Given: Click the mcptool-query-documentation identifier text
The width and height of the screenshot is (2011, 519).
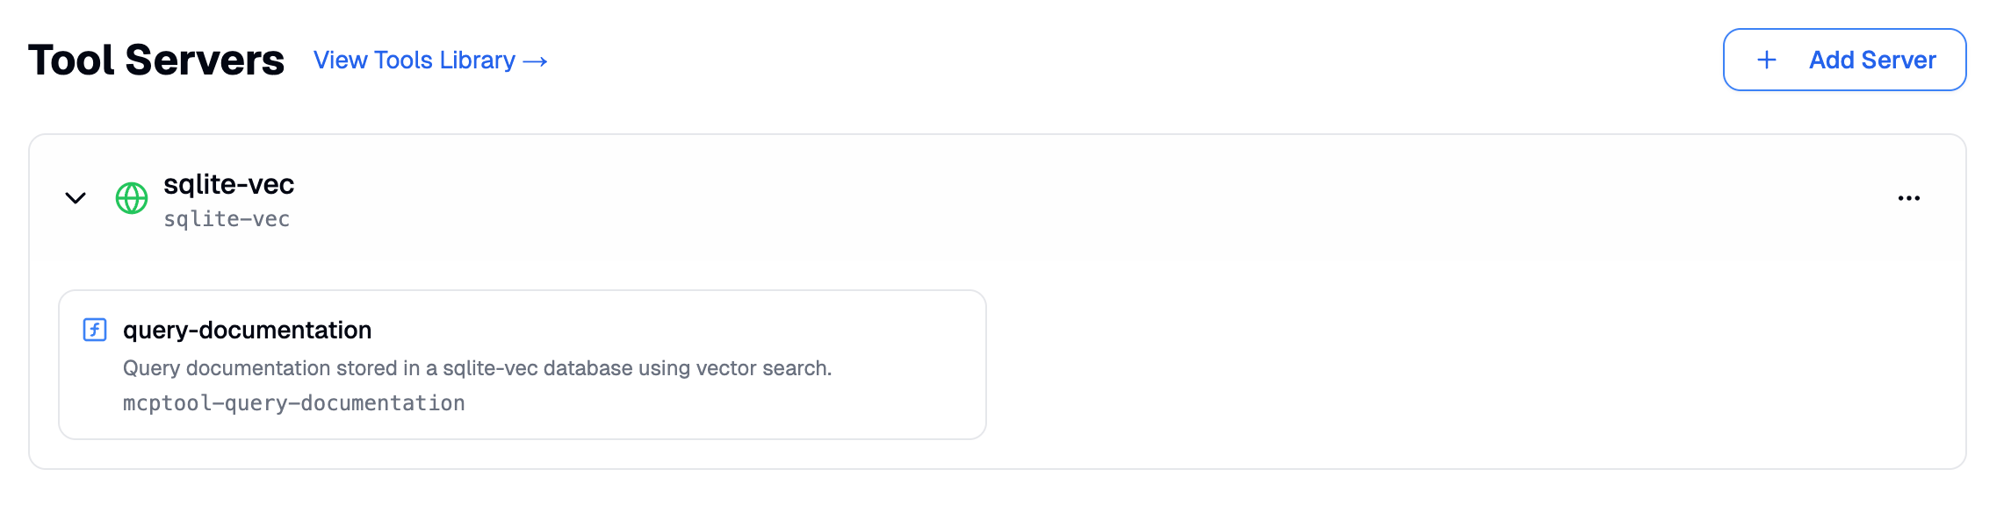Looking at the screenshot, I should [x=294, y=402].
